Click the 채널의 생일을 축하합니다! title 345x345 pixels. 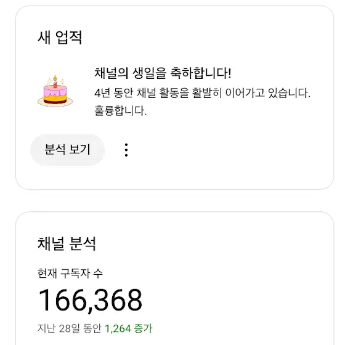163,73
